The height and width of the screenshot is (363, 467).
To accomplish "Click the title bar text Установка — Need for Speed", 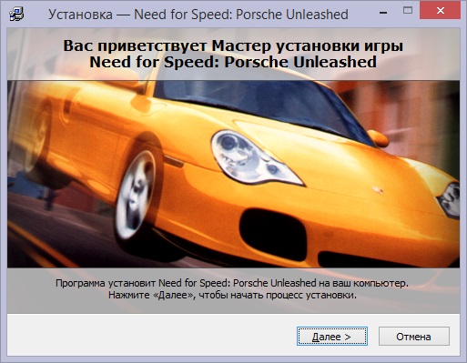I will point(140,15).
